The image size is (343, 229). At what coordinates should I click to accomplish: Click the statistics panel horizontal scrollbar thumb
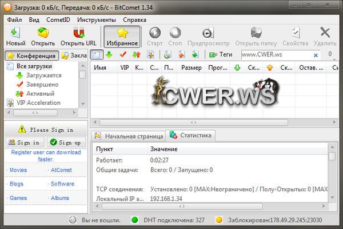(182, 206)
